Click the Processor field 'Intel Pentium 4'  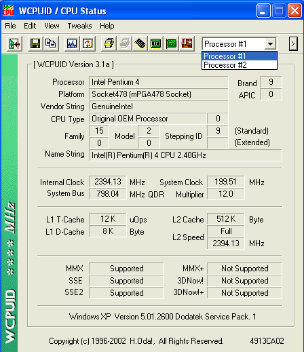pyautogui.click(x=158, y=82)
